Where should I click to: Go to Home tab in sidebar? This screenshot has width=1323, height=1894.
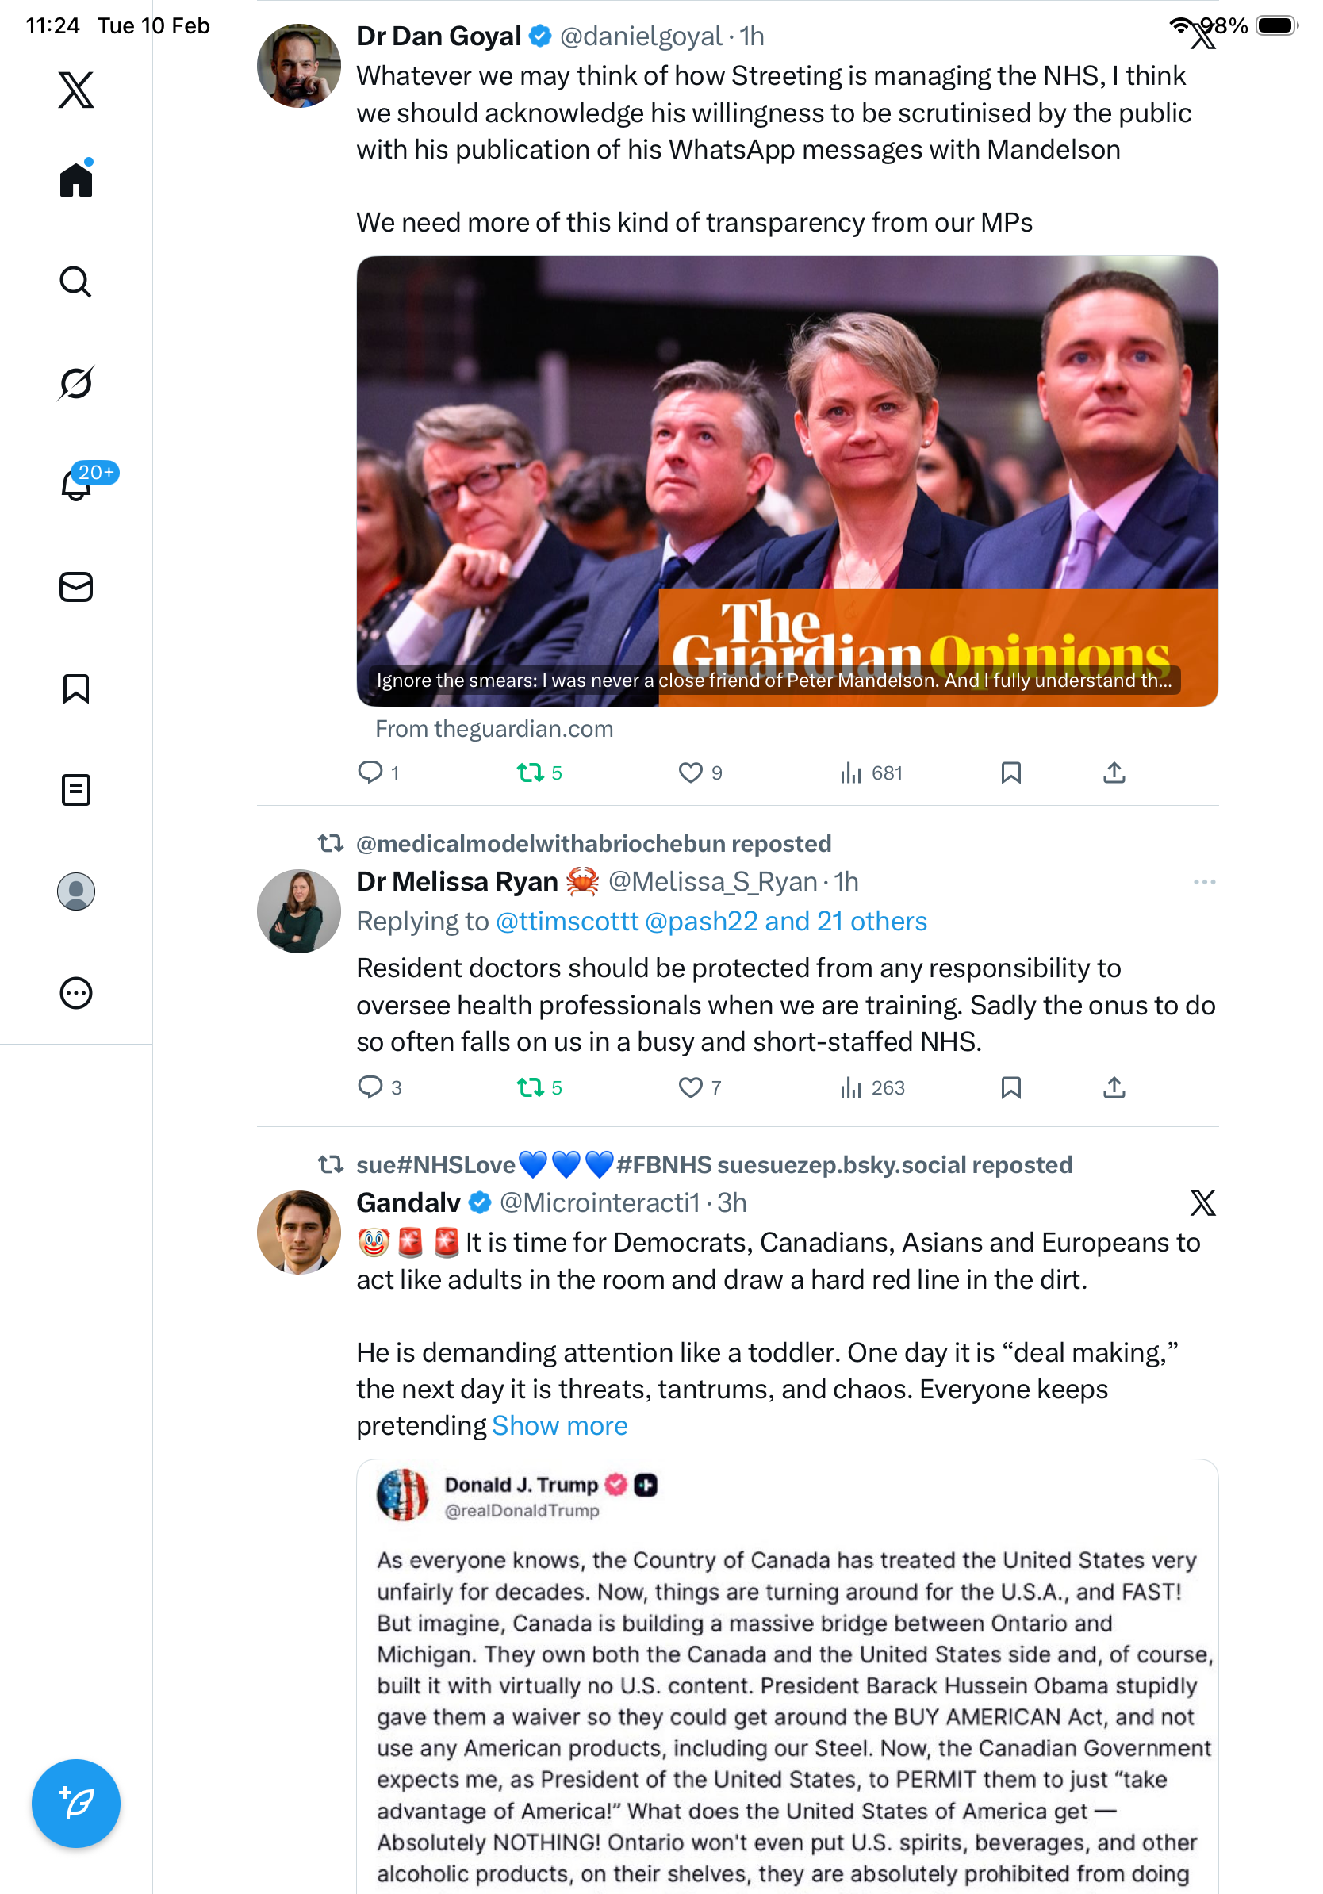(76, 180)
